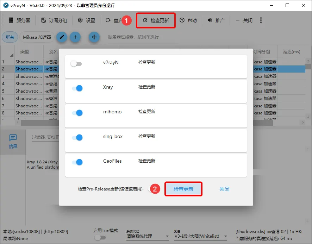Focus the 服务器过滤器 search field
This screenshot has height=244, width=312.
tap(143, 37)
